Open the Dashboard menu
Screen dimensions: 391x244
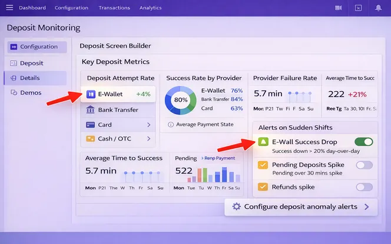tap(32, 8)
